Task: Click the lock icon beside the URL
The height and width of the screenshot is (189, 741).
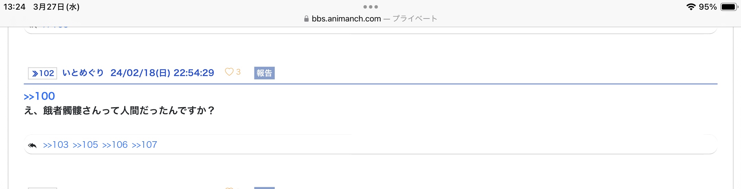Action: point(306,19)
